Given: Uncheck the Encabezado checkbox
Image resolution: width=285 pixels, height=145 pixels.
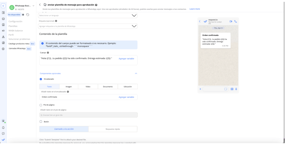Looking at the screenshot, I should pos(41,79).
